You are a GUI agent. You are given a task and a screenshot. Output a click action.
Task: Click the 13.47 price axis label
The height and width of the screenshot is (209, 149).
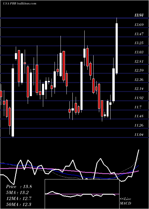click(139, 34)
